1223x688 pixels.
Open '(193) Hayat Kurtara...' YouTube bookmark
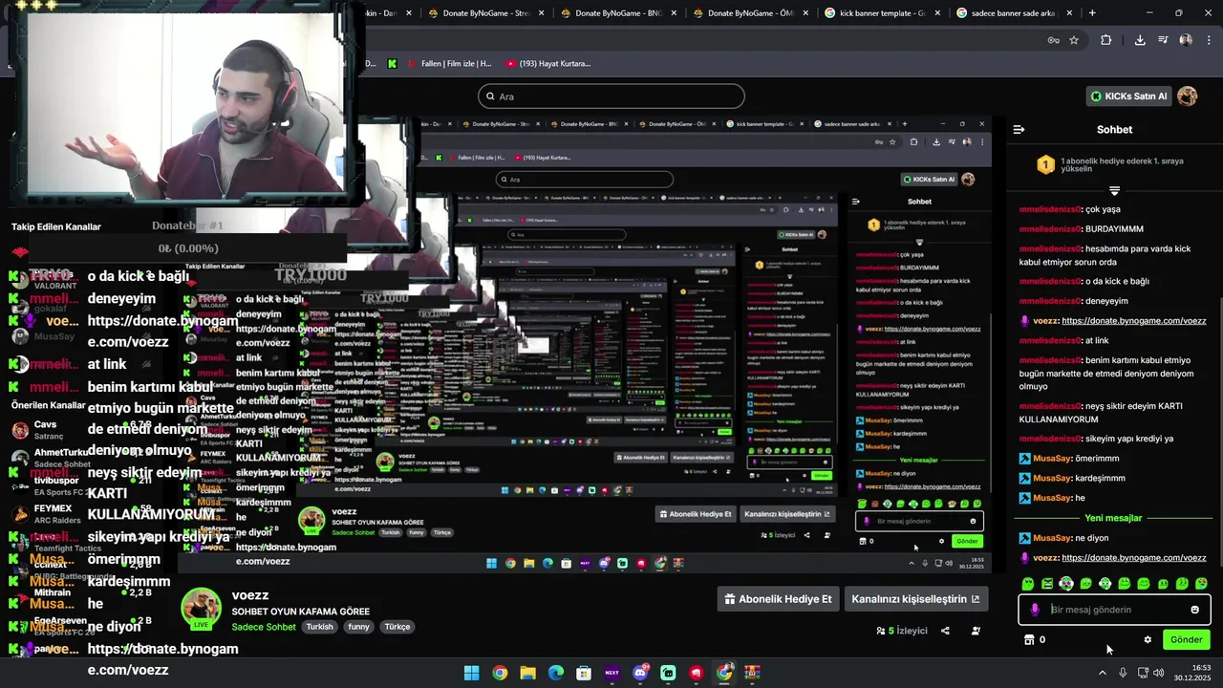click(x=548, y=64)
